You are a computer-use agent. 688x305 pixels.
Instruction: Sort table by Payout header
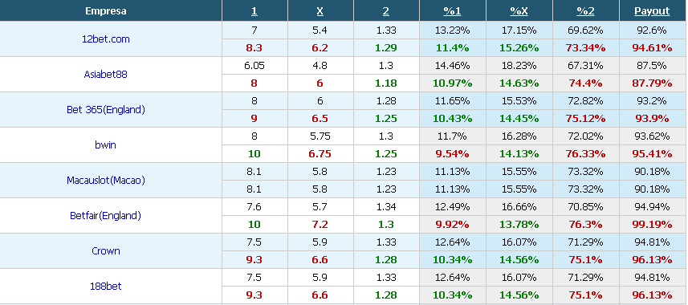pos(652,11)
